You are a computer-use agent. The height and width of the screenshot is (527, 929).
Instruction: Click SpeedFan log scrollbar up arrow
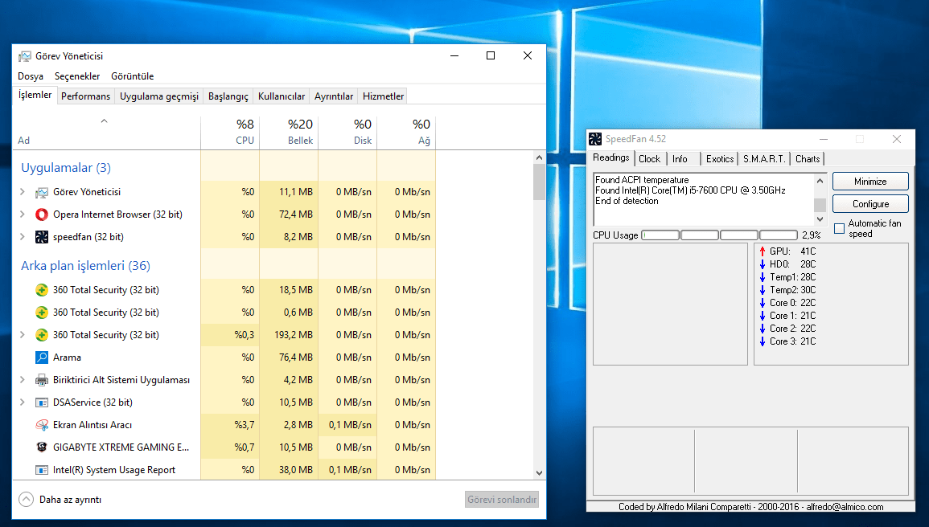click(x=820, y=181)
